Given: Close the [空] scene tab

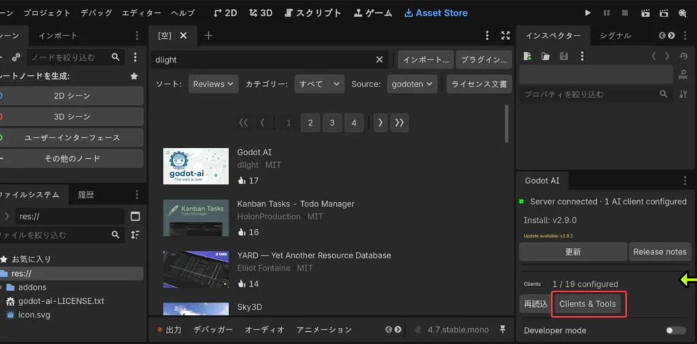Looking at the screenshot, I should [x=183, y=35].
